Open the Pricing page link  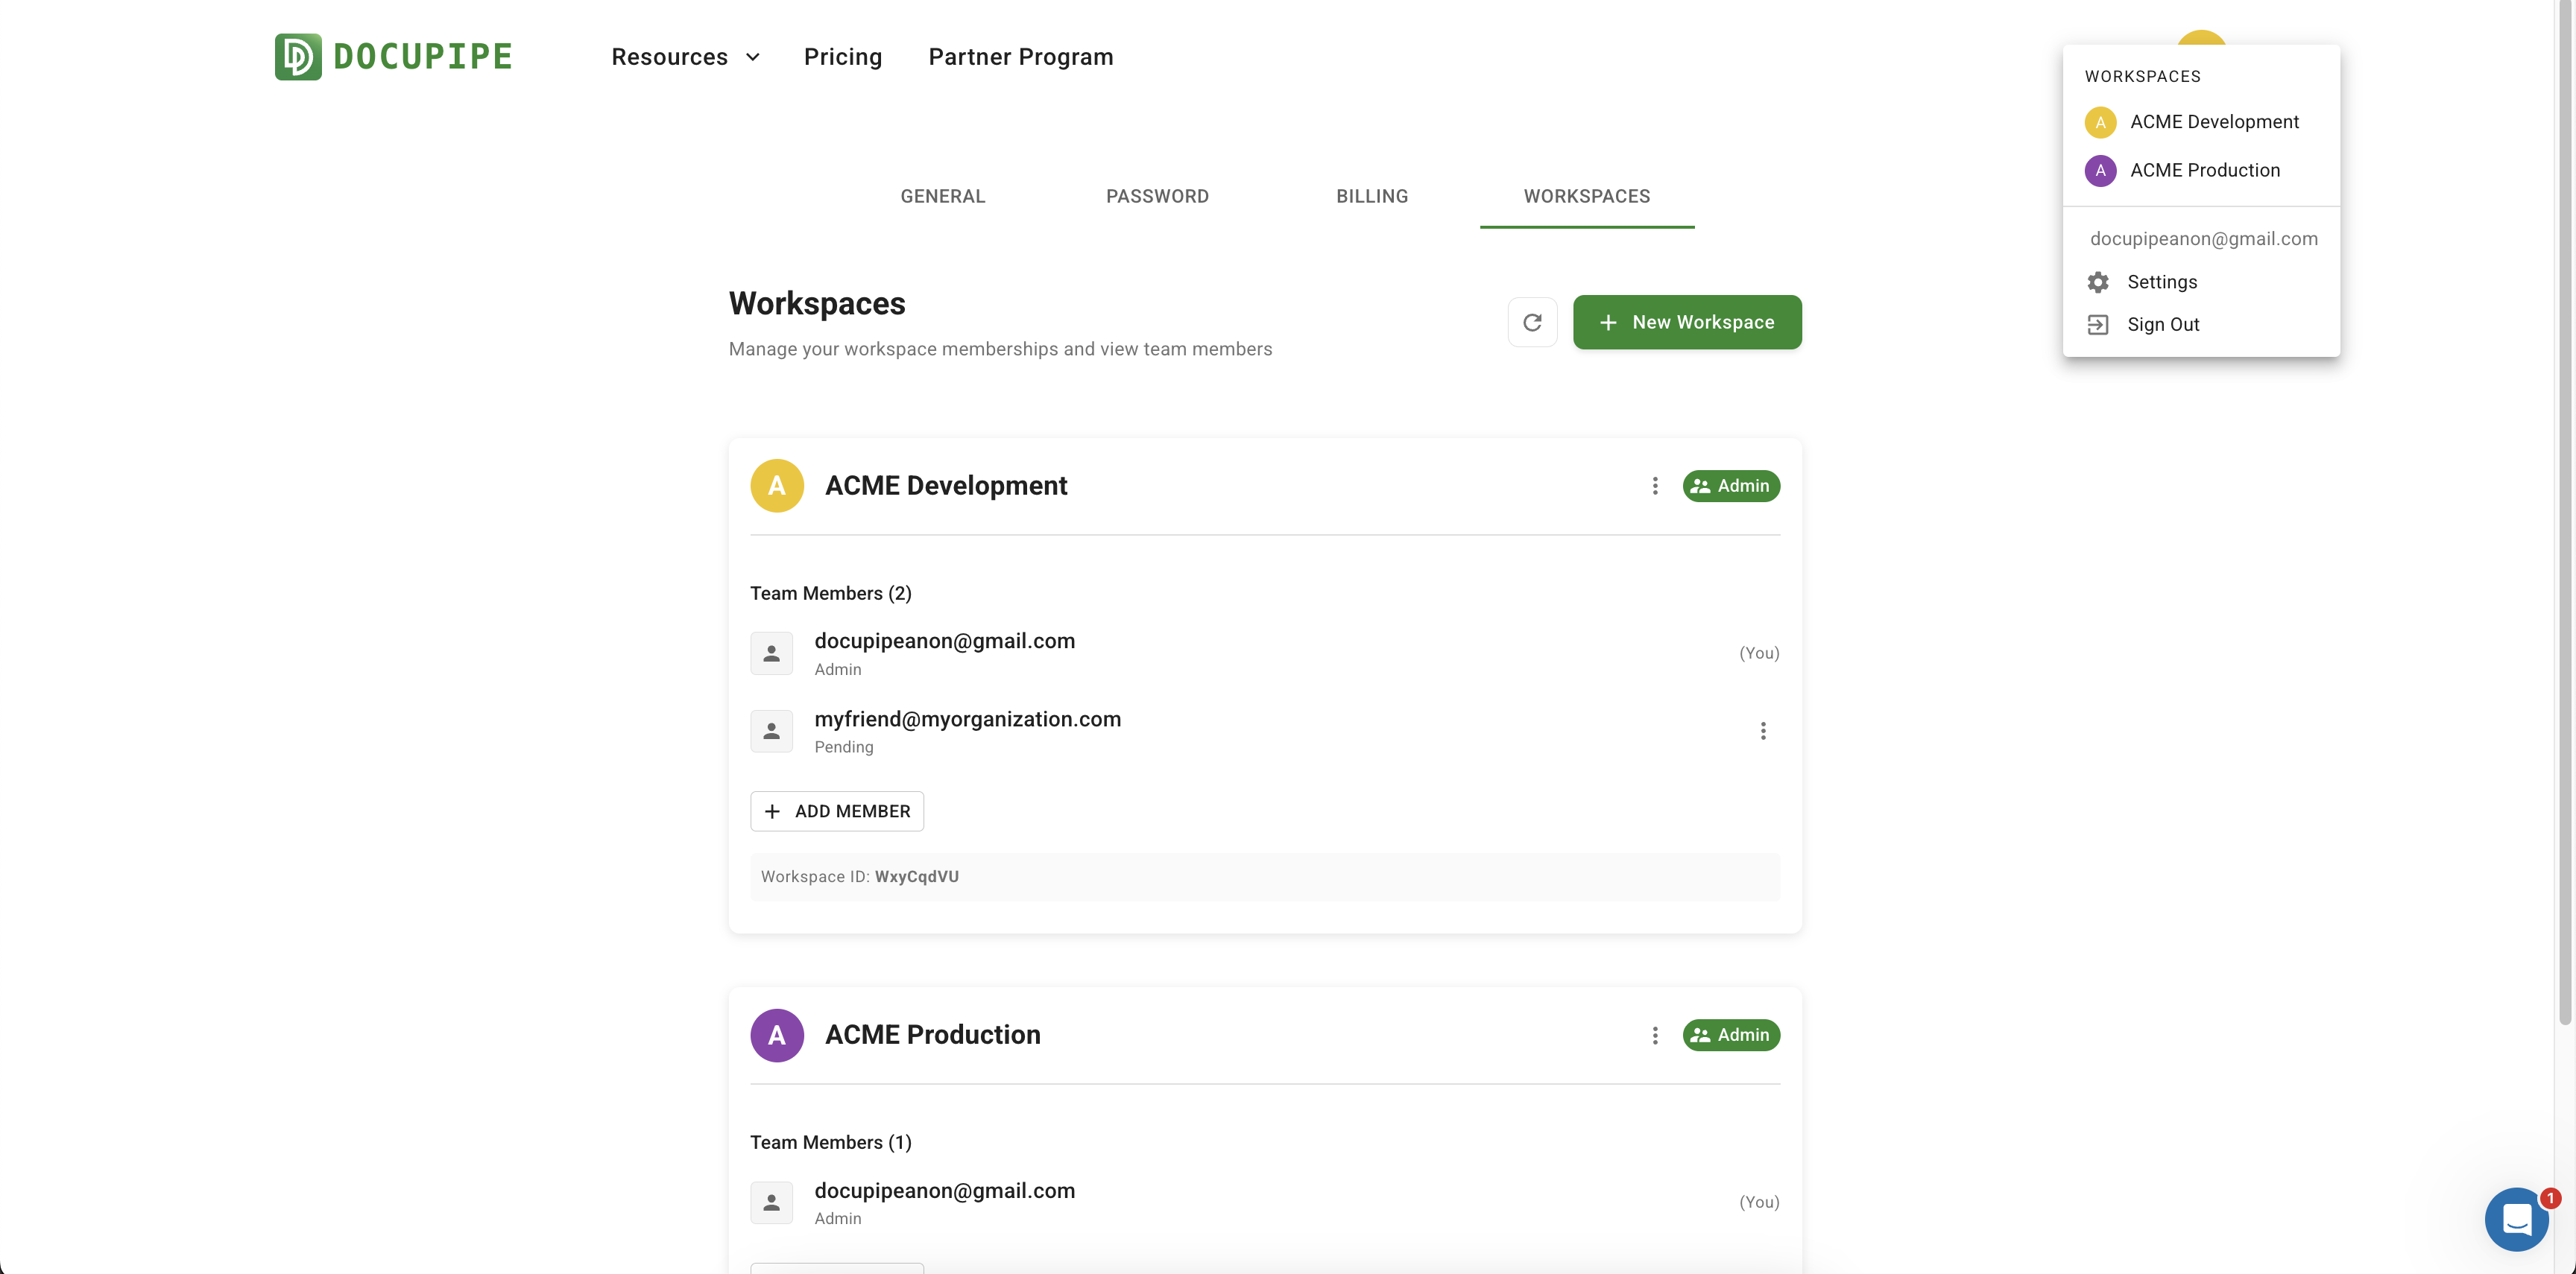click(x=842, y=57)
